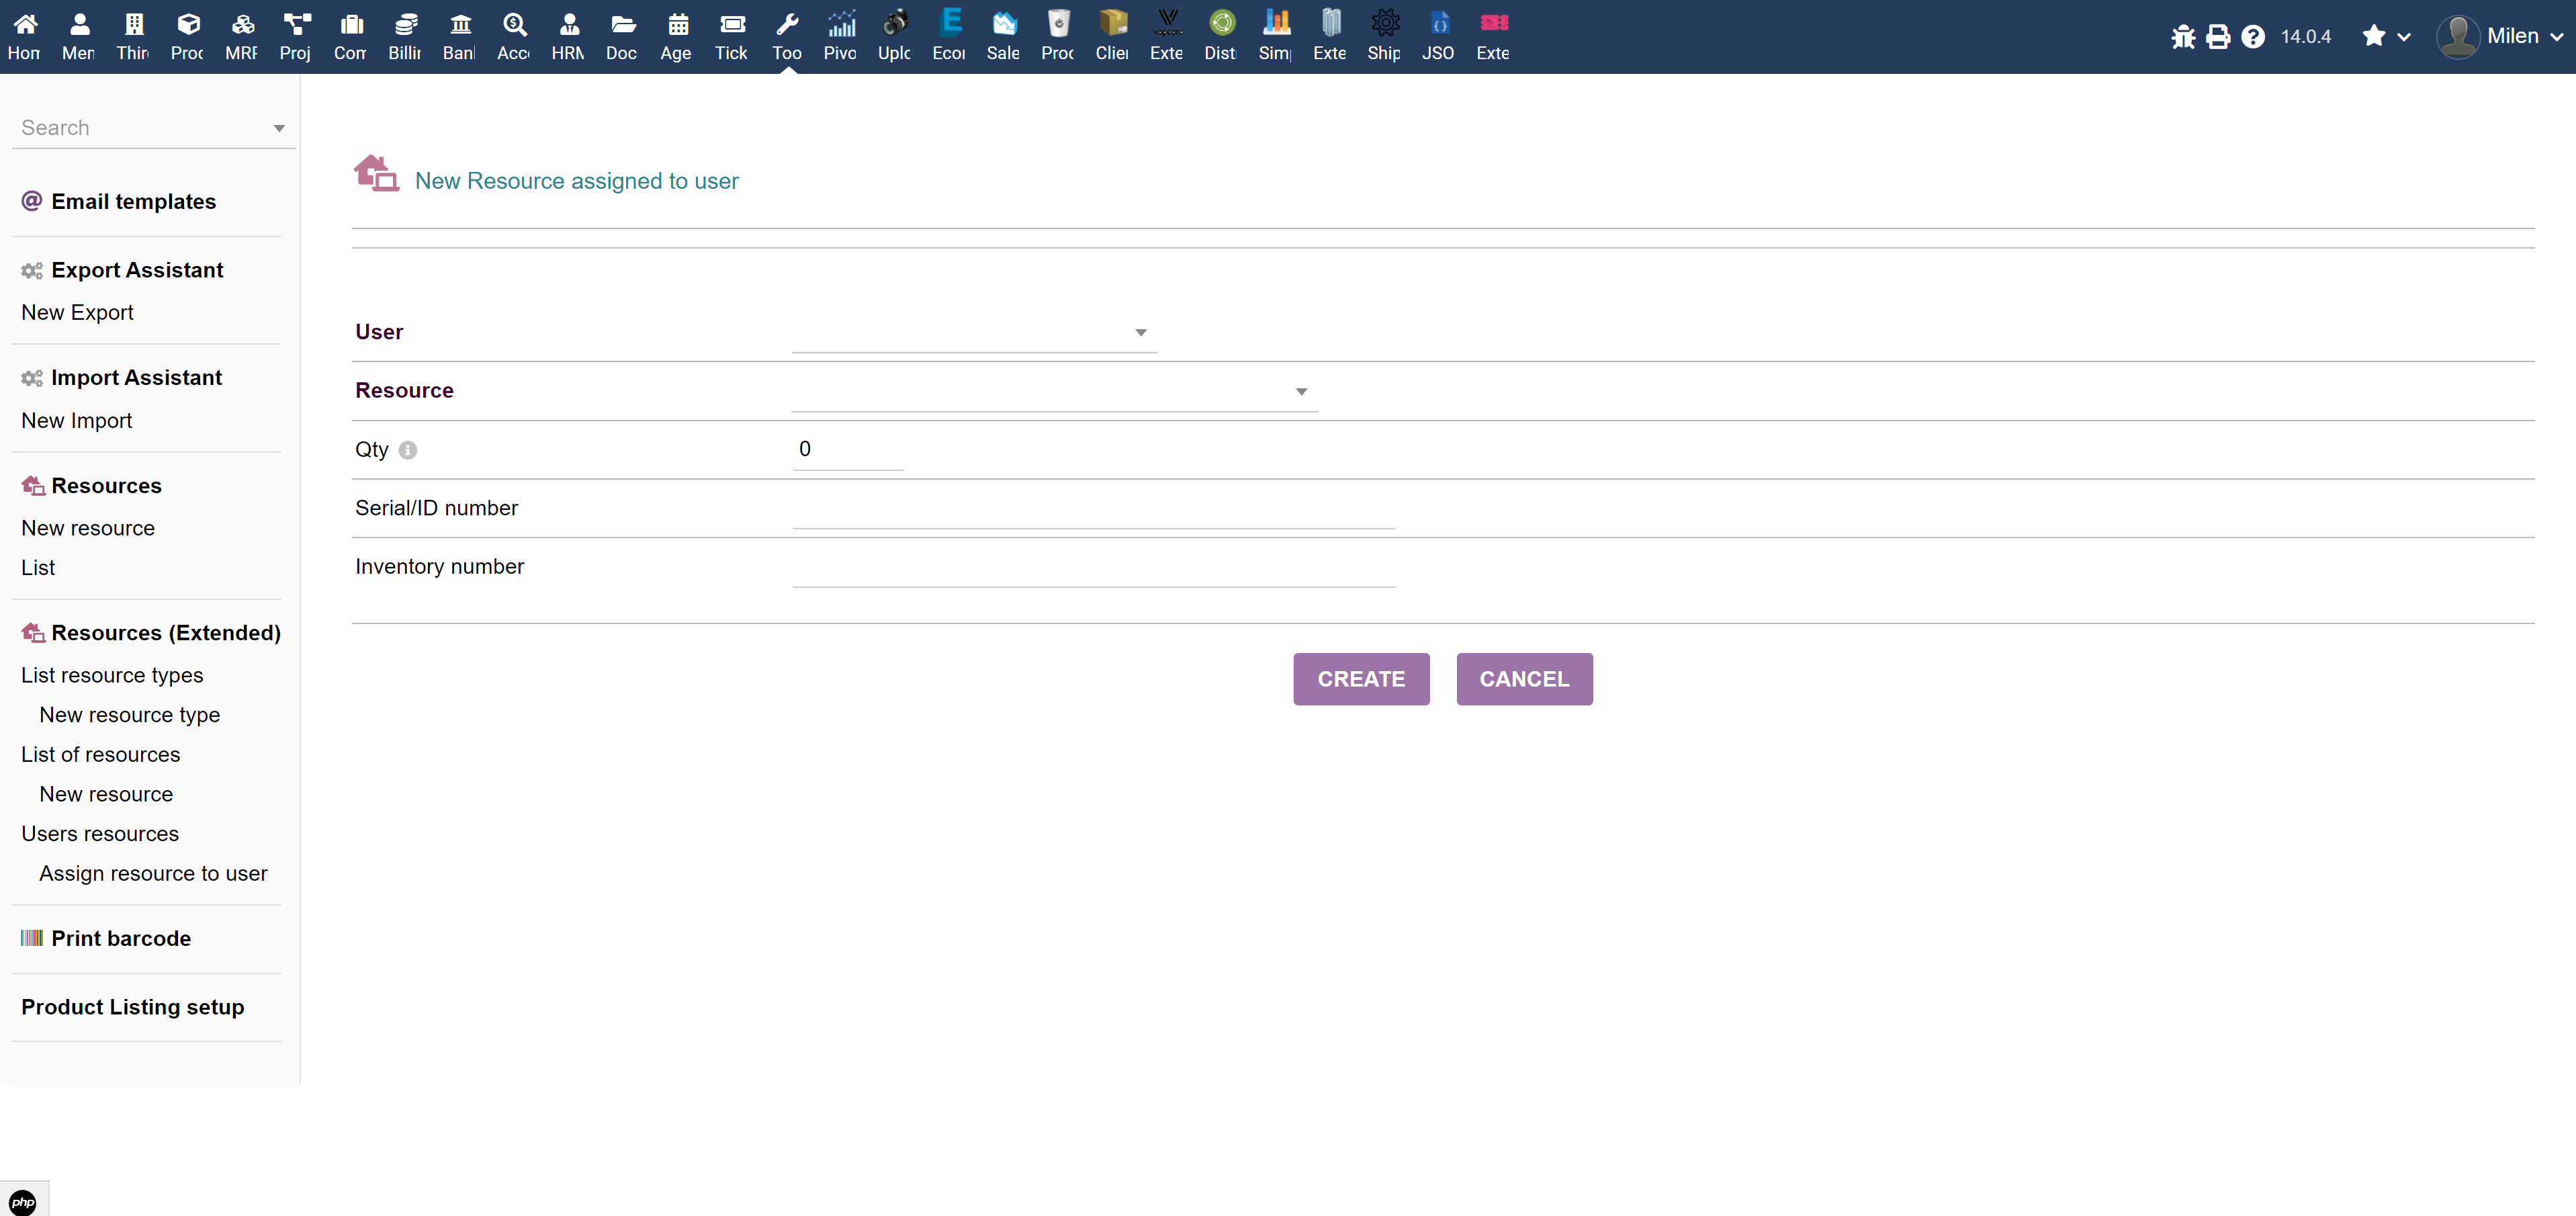2576x1216 pixels.
Task: Print the page using the printer icon
Action: pos(2218,36)
